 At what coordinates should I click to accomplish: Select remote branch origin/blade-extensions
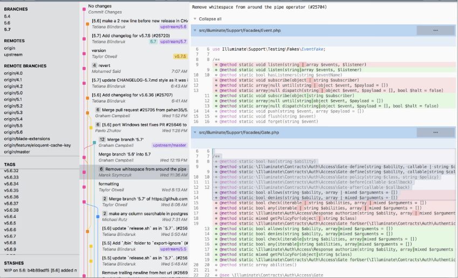click(27, 139)
